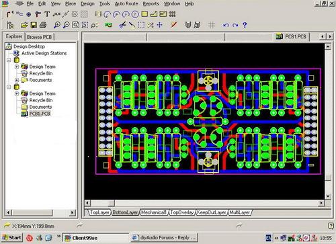Open the Help question mark icon
Viewport: 336px width, 244px height.
(245, 25)
